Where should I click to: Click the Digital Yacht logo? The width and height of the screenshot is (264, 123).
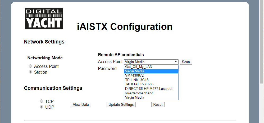44,18
